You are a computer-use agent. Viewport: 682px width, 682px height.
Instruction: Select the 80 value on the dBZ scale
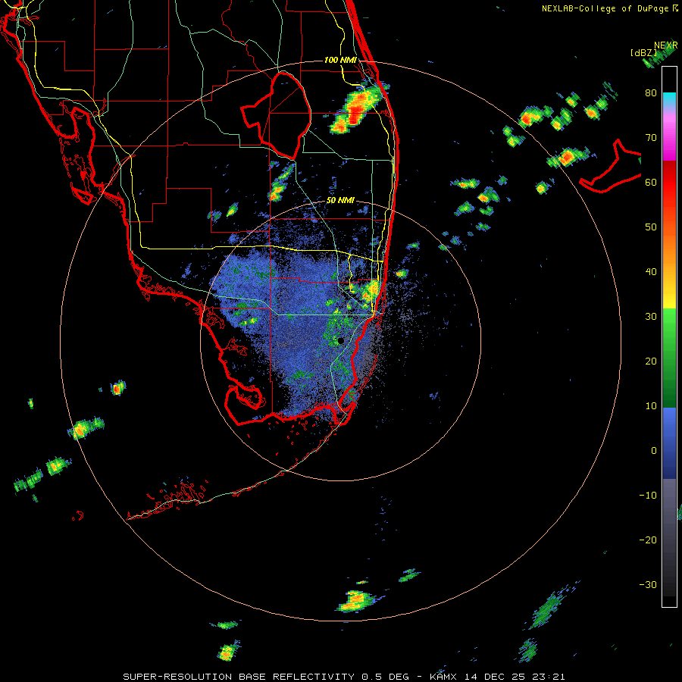click(x=651, y=93)
